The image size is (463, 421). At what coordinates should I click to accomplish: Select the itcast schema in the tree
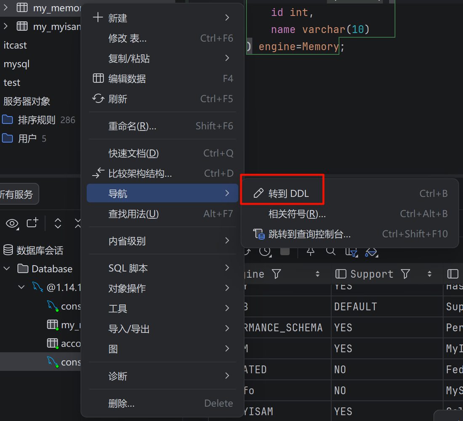[x=15, y=45]
